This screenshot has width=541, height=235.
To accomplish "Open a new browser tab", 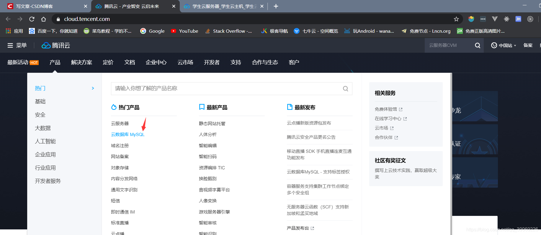I will point(276,6).
